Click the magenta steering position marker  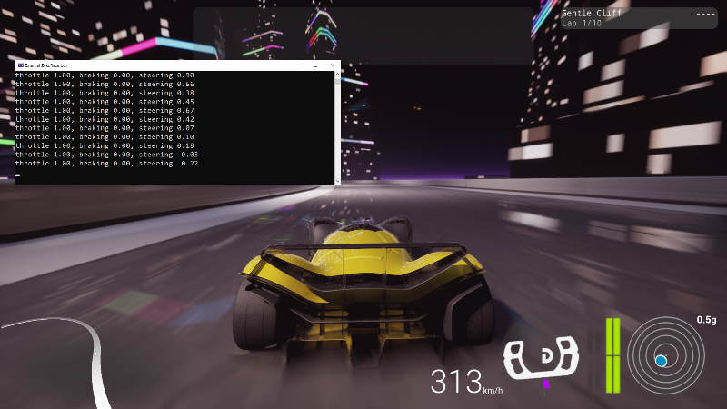(x=546, y=384)
